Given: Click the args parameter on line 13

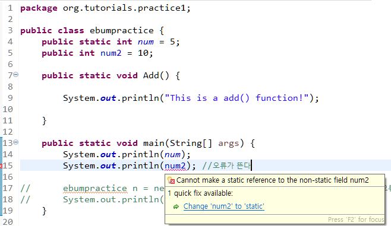Looking at the screenshot, I should 228,143.
